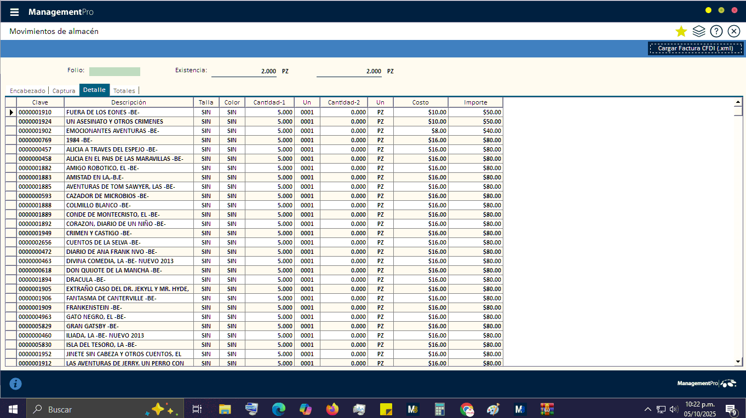Mark screen as favorite with star icon
The width and height of the screenshot is (746, 418).
(681, 31)
